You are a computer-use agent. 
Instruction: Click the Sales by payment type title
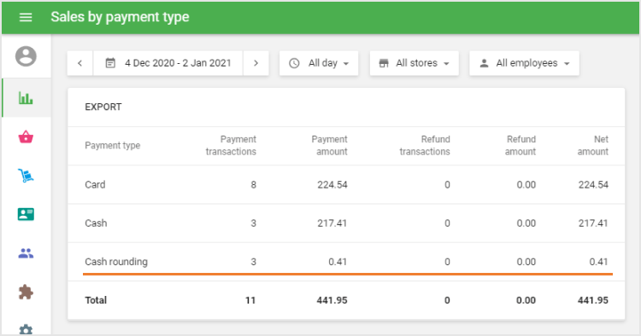120,17
